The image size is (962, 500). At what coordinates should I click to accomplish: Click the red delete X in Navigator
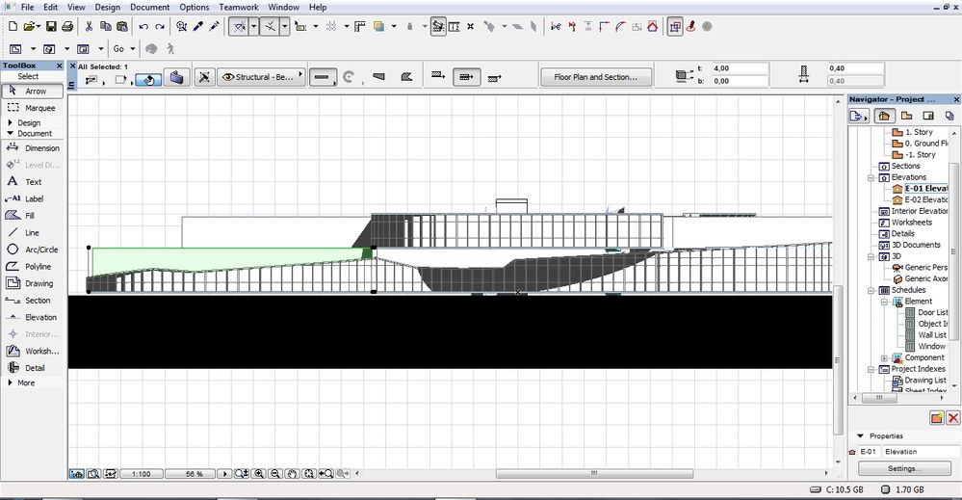[952, 417]
